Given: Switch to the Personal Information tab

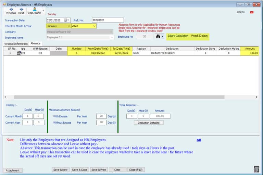Looking at the screenshot, I should tap(16, 44).
